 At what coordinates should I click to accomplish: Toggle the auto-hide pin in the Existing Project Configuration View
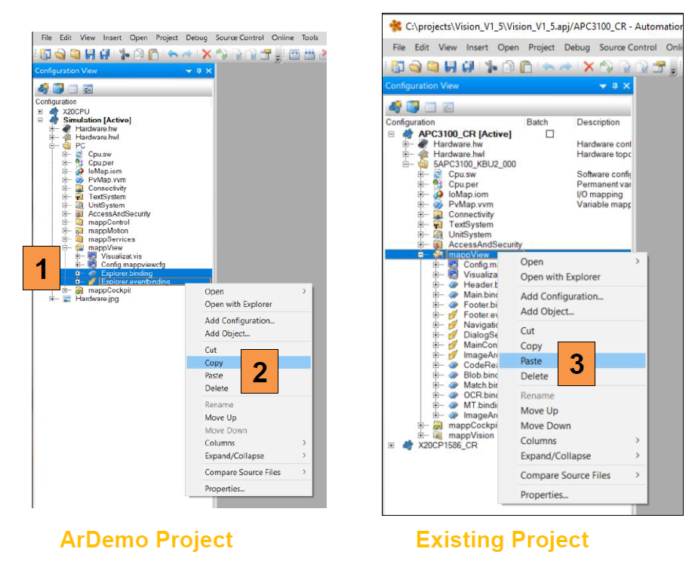(x=614, y=86)
